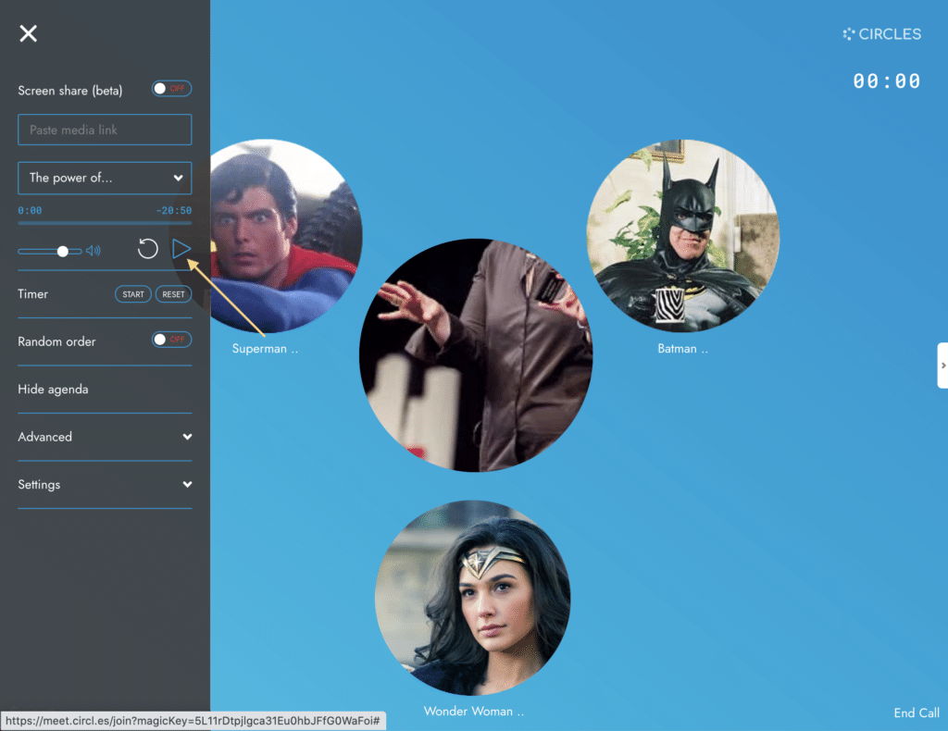
Task: Expand the Settings section
Action: click(105, 485)
